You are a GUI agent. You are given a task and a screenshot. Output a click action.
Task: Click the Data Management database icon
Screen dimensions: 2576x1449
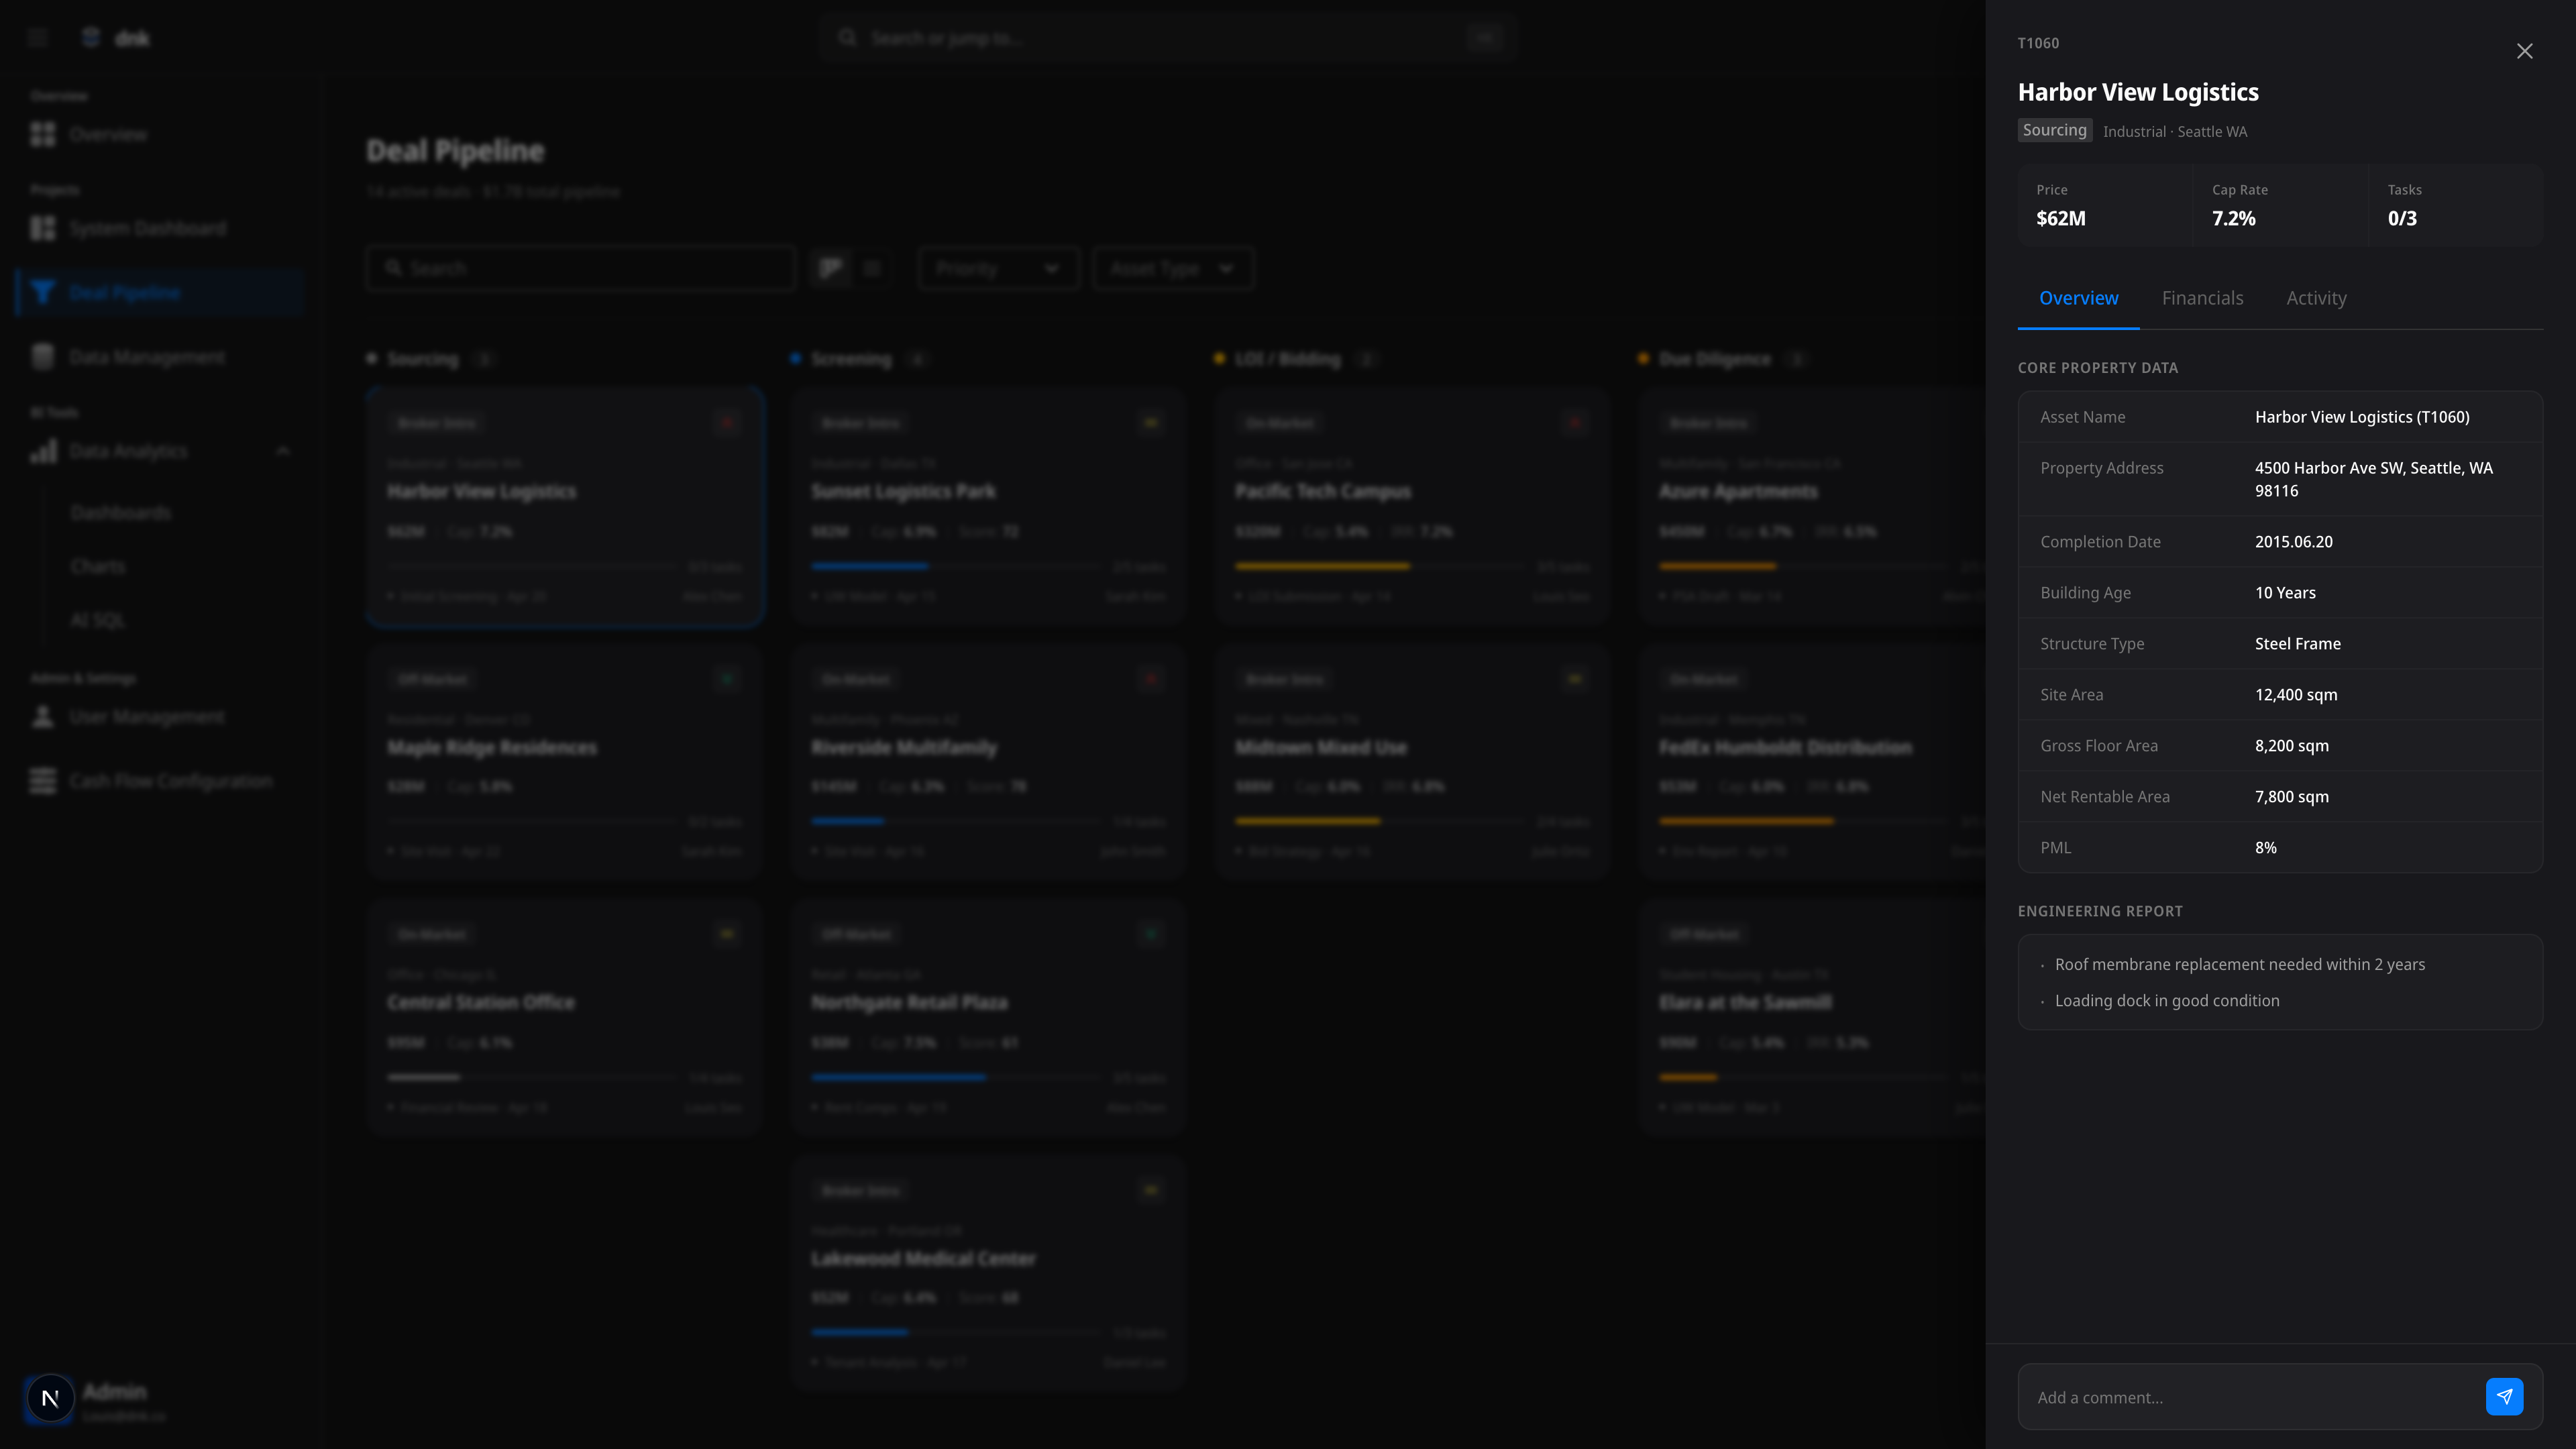43,357
